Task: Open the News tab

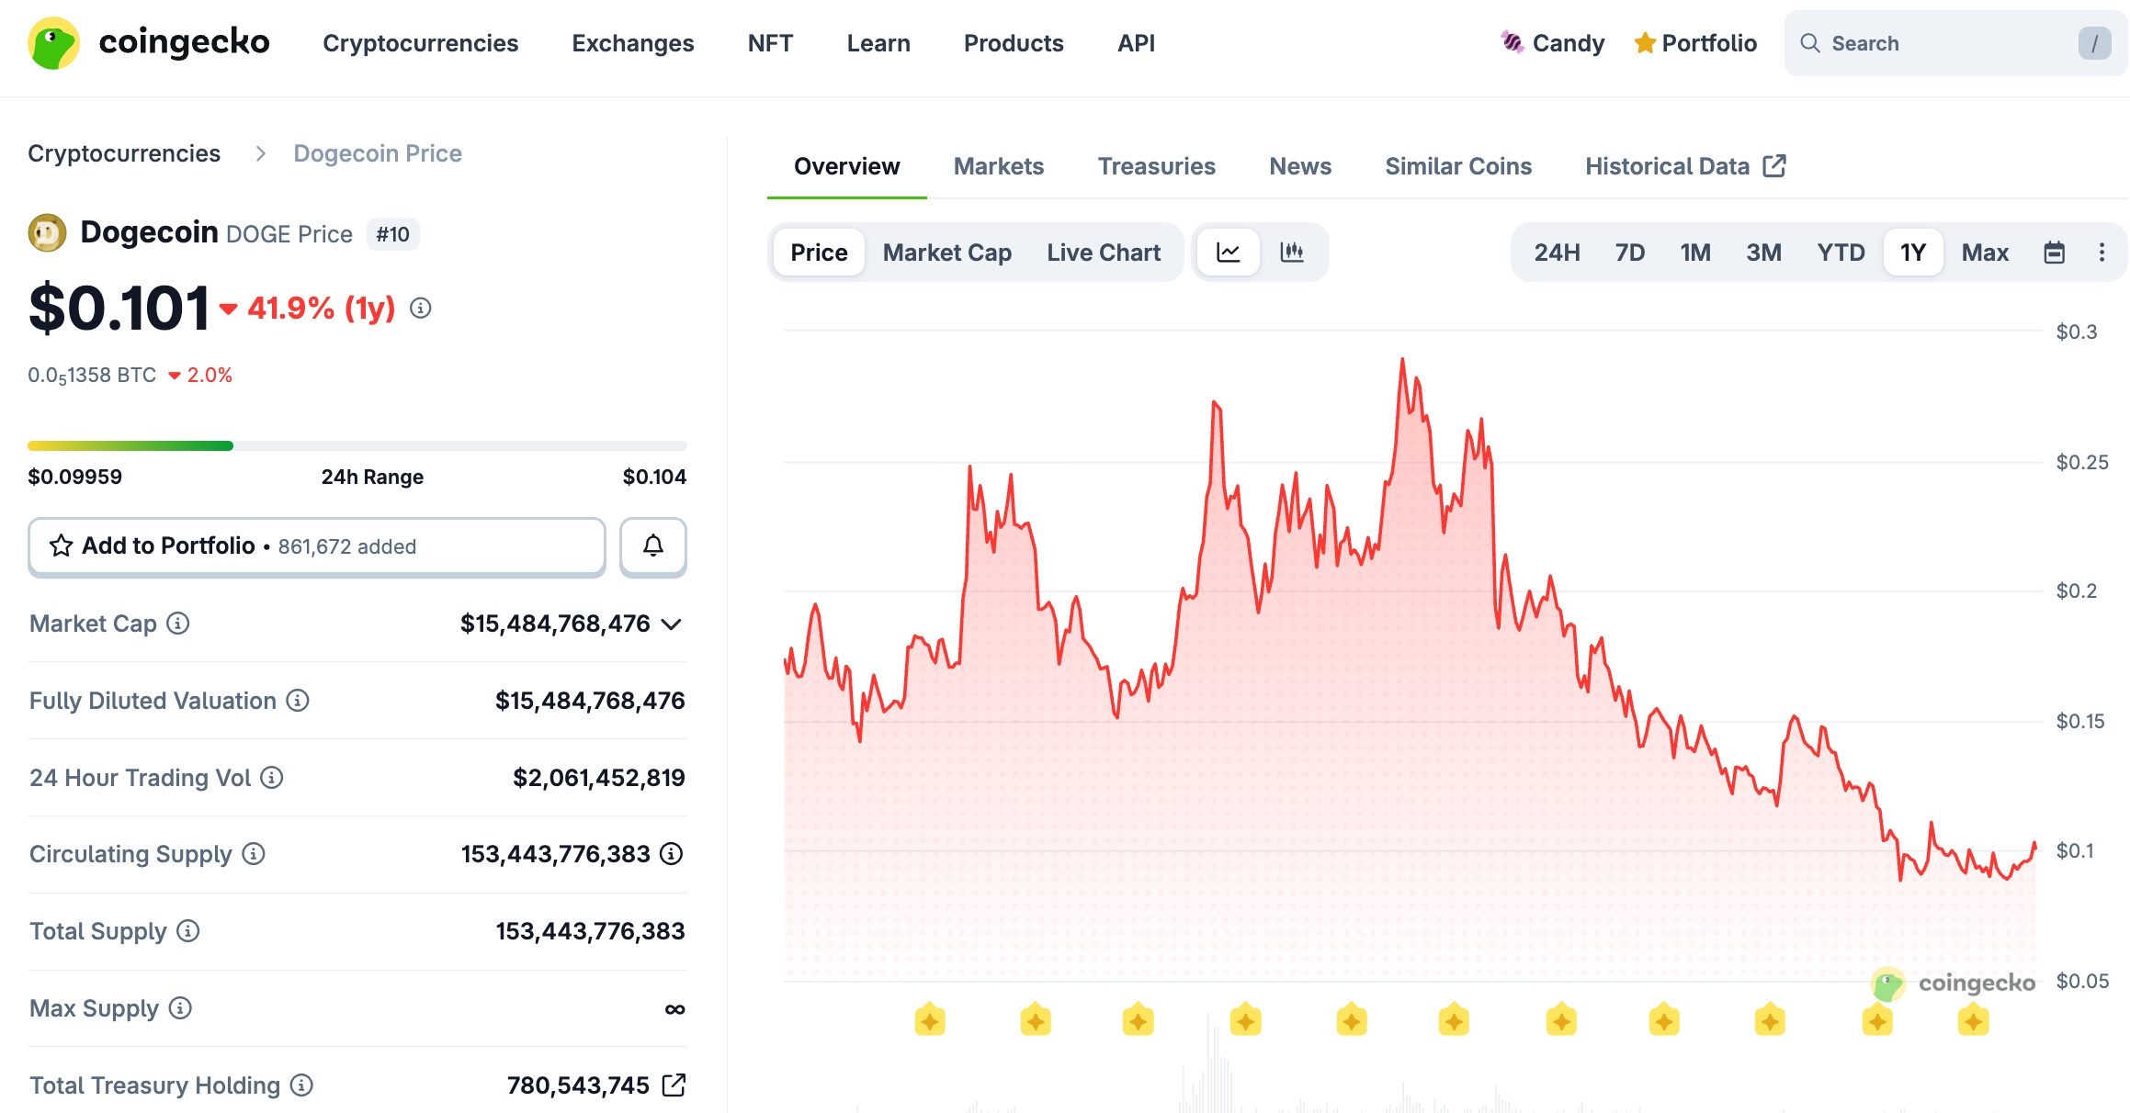Action: 1299,165
